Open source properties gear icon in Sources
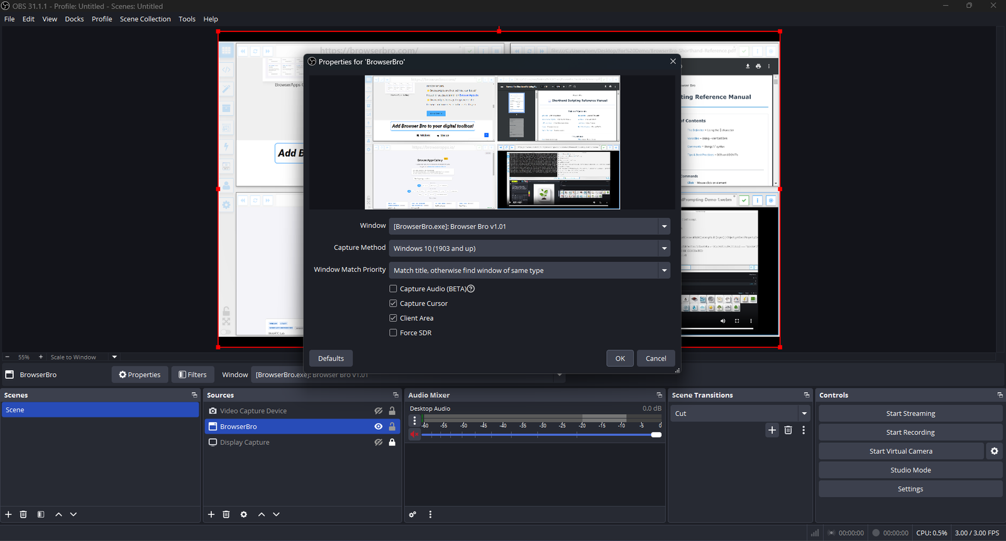The width and height of the screenshot is (1006, 541). 244,515
